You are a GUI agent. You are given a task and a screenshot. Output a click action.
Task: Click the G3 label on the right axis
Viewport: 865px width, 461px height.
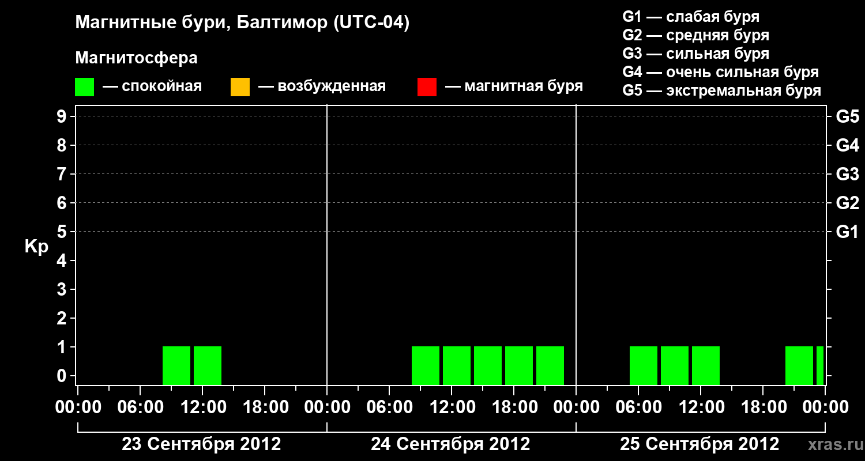[847, 174]
